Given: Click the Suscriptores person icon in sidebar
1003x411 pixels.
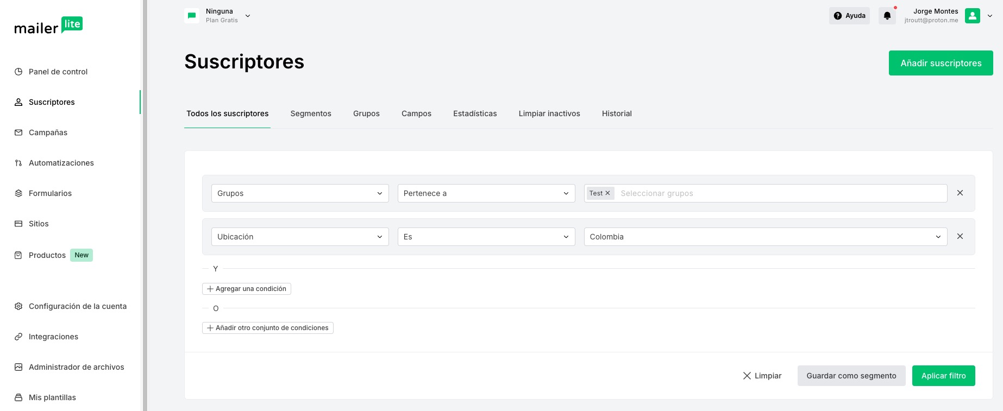Looking at the screenshot, I should pos(18,102).
